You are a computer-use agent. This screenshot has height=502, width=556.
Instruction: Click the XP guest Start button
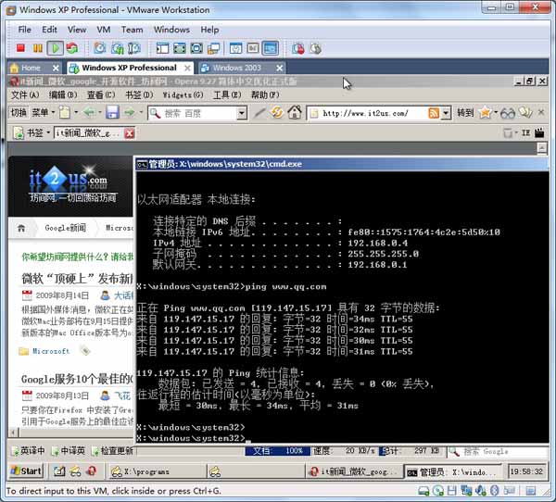click(26, 471)
